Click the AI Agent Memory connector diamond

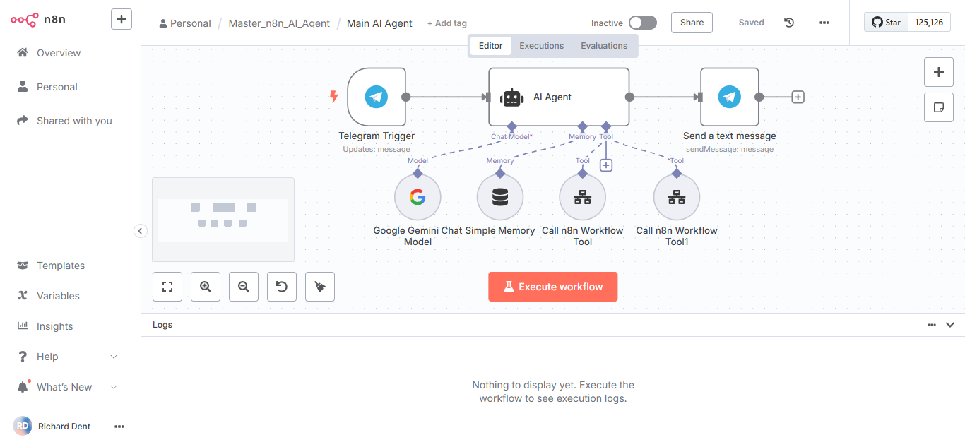(x=583, y=126)
